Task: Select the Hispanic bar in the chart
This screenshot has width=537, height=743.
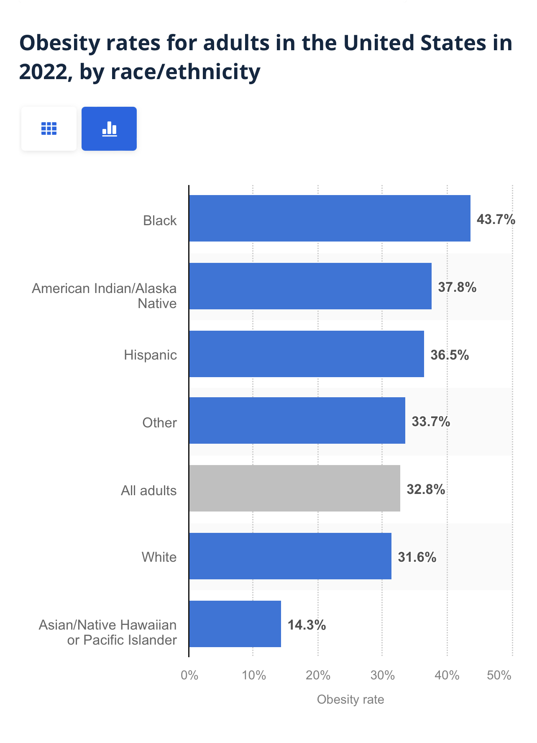Action: 306,354
